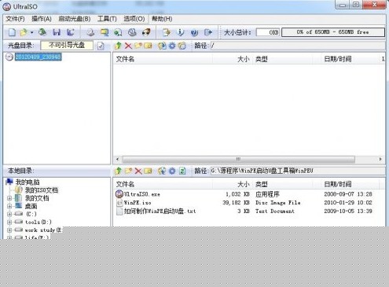The height and width of the screenshot is (287, 389).
Task: Select the 20120409_230946 disc tree item
Action: (x=38, y=57)
